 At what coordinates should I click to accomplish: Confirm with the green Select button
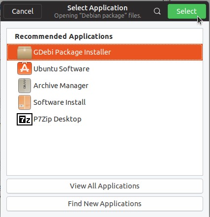coord(187,11)
